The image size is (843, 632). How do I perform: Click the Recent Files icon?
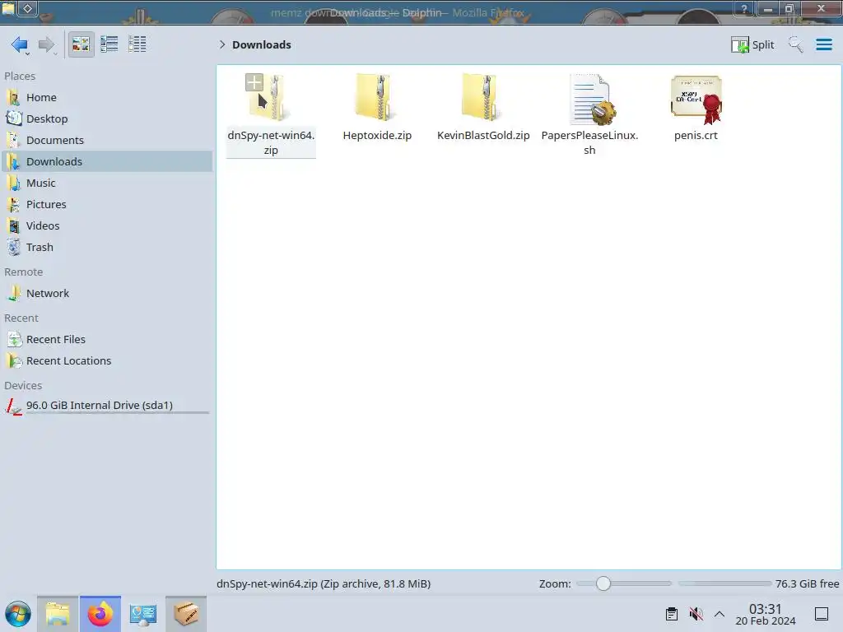pos(13,340)
